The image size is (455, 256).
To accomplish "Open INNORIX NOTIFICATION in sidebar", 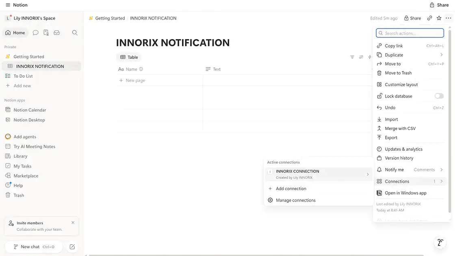I will 41,66.
